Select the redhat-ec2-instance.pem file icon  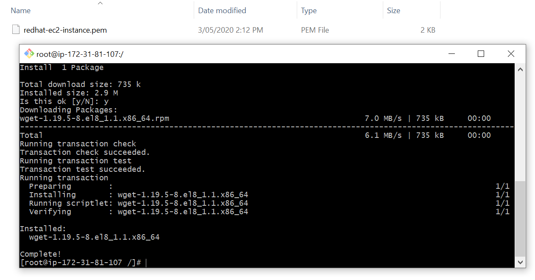(16, 30)
